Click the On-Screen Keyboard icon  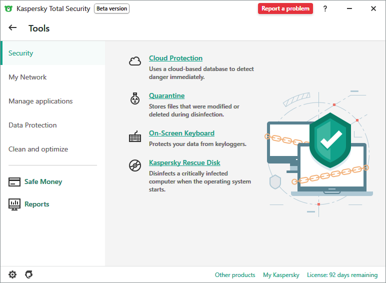click(135, 136)
